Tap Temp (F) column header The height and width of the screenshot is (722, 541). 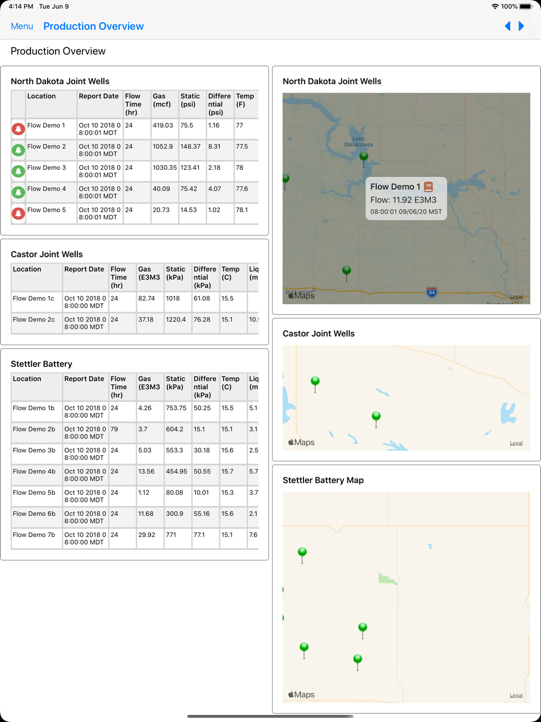(x=246, y=104)
